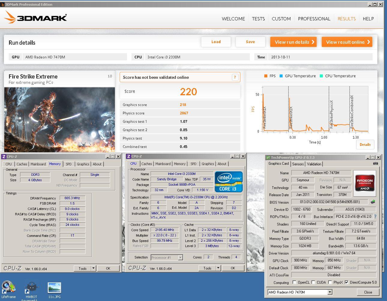Click View run details button
Screen dimensions: 387x301
click(294, 42)
